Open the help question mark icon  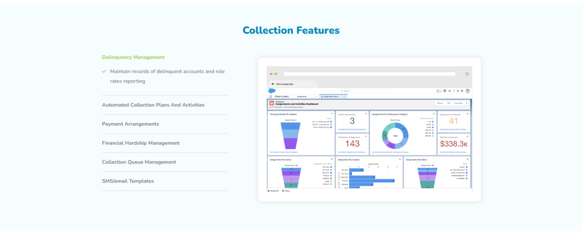(454, 90)
